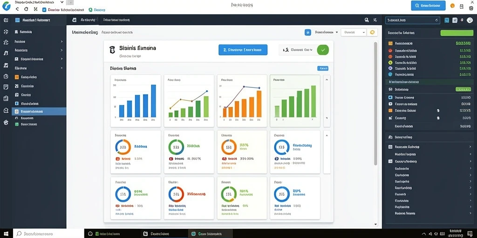The height and width of the screenshot is (238, 477).
Task: Select the row with yellow-green circle icon
Action: pos(429,63)
